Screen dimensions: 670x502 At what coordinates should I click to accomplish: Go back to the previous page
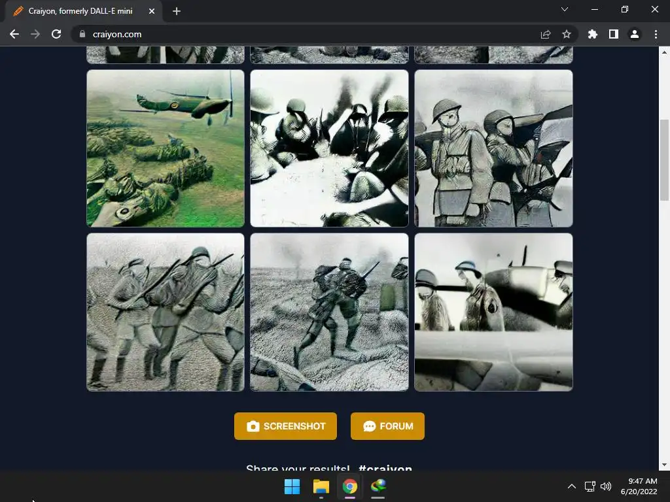click(14, 34)
